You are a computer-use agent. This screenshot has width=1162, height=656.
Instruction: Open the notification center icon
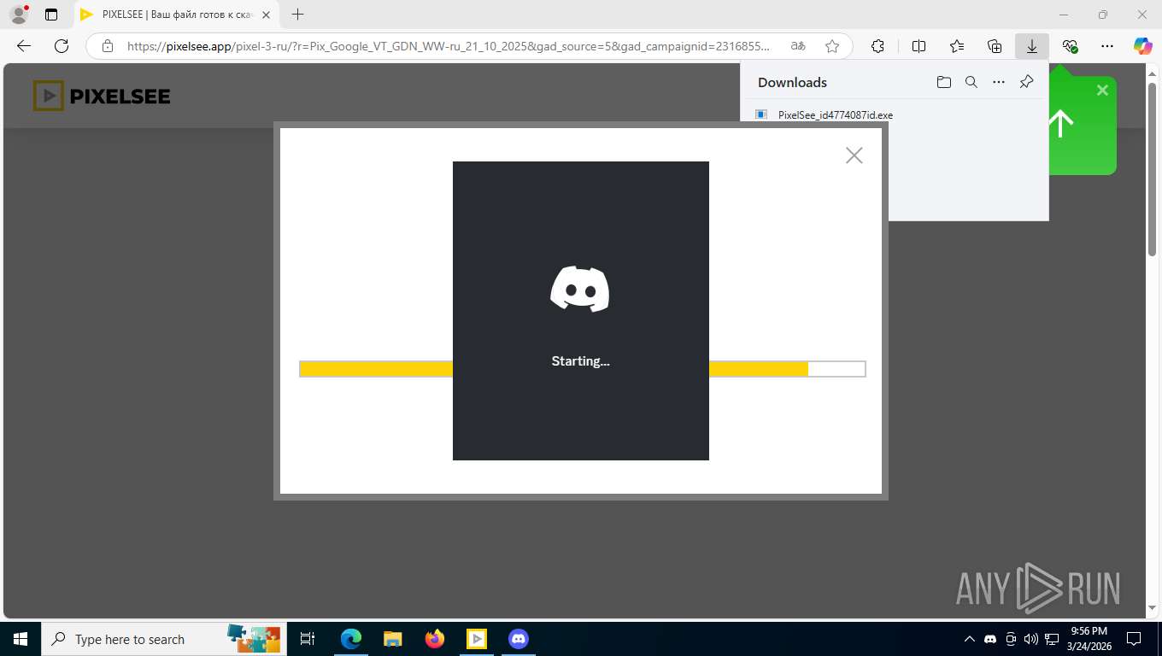(1134, 639)
